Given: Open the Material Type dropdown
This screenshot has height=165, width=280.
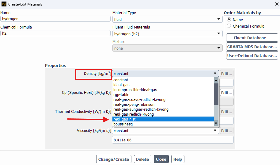Looking at the screenshot, I should [167, 19].
